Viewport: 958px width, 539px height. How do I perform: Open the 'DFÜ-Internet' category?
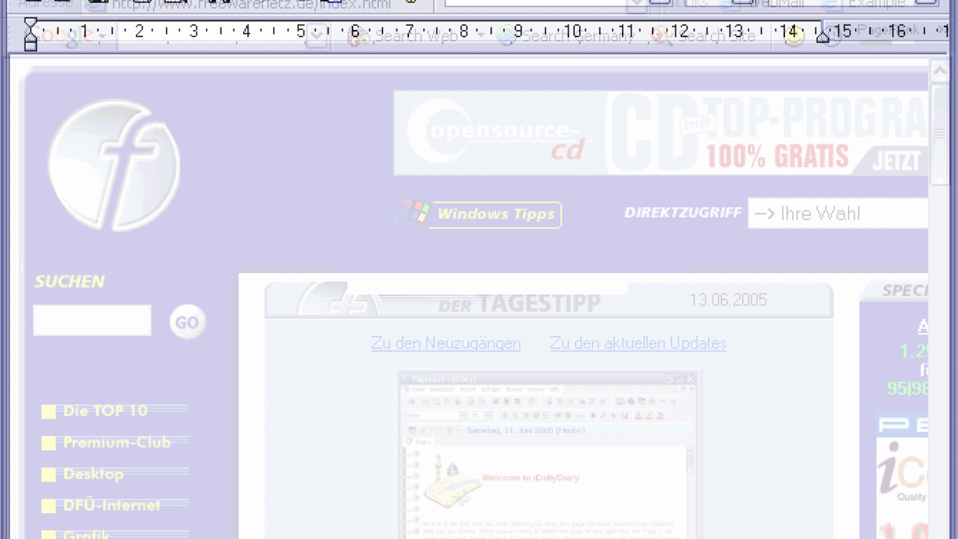[x=111, y=505]
